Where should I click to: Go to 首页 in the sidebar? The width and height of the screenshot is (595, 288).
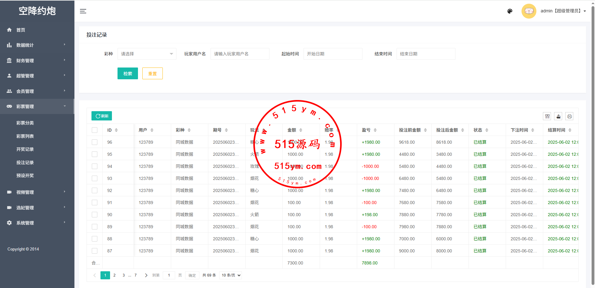21,30
